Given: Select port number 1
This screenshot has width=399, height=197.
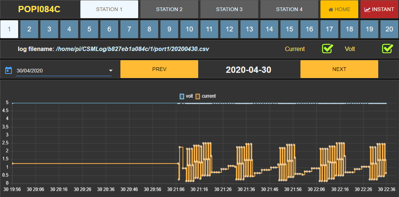Looking at the screenshot, I should point(9,29).
